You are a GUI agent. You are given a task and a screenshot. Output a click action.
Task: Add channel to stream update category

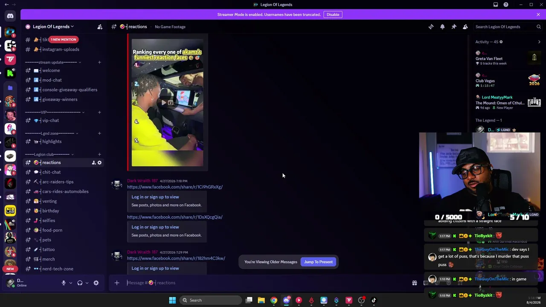[99, 62]
